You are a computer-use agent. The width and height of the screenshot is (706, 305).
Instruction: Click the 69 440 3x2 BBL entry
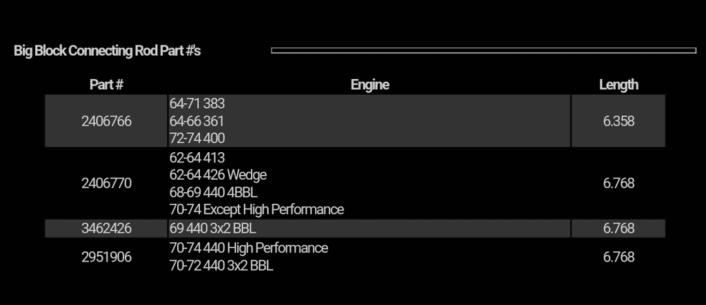tap(212, 229)
